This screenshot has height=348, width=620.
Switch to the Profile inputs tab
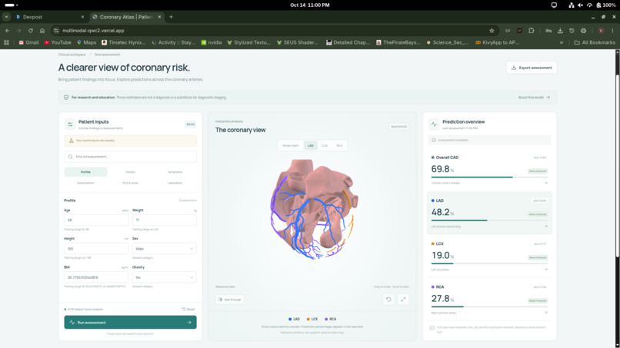[x=85, y=172]
